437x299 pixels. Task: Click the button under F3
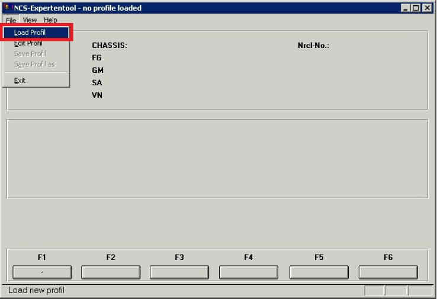click(x=179, y=272)
